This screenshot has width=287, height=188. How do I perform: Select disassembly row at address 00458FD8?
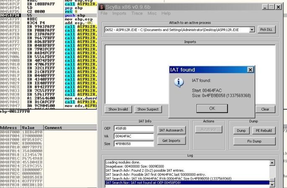point(49,15)
